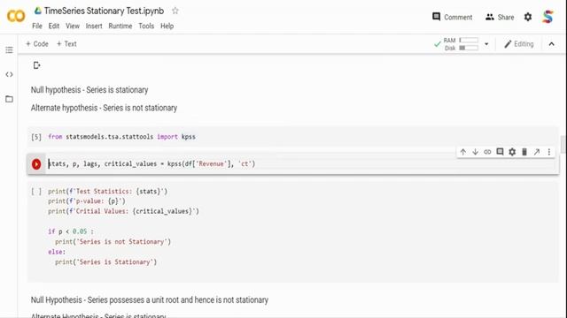Screen dimensions: 567x318
Task: Open the Edit menu
Action: tap(54, 26)
